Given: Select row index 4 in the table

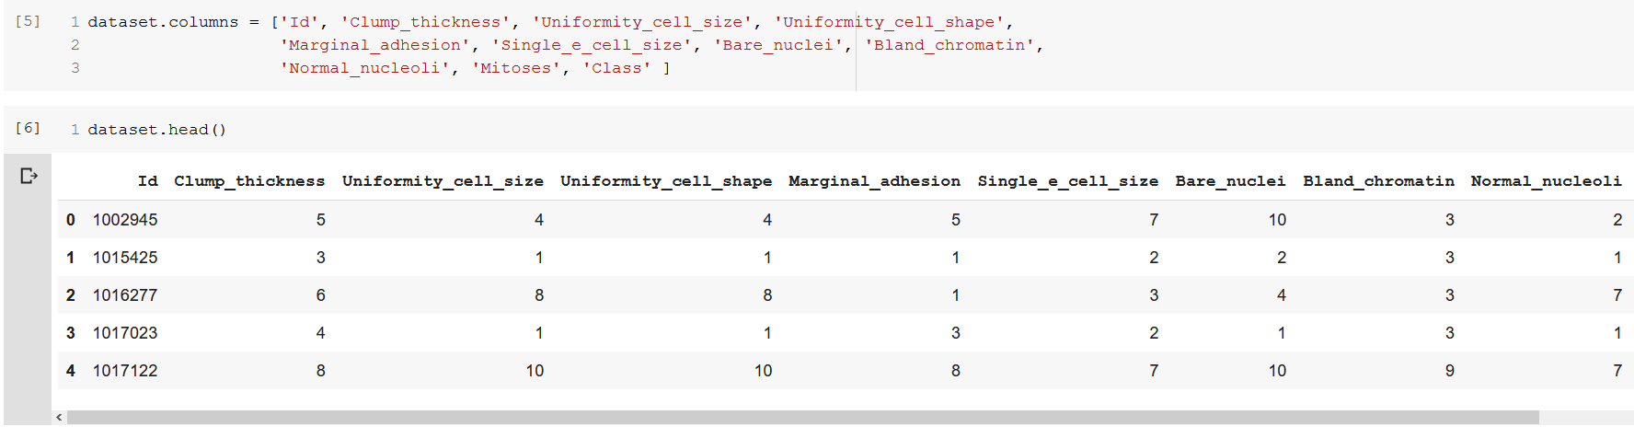Looking at the screenshot, I should click(x=71, y=371).
